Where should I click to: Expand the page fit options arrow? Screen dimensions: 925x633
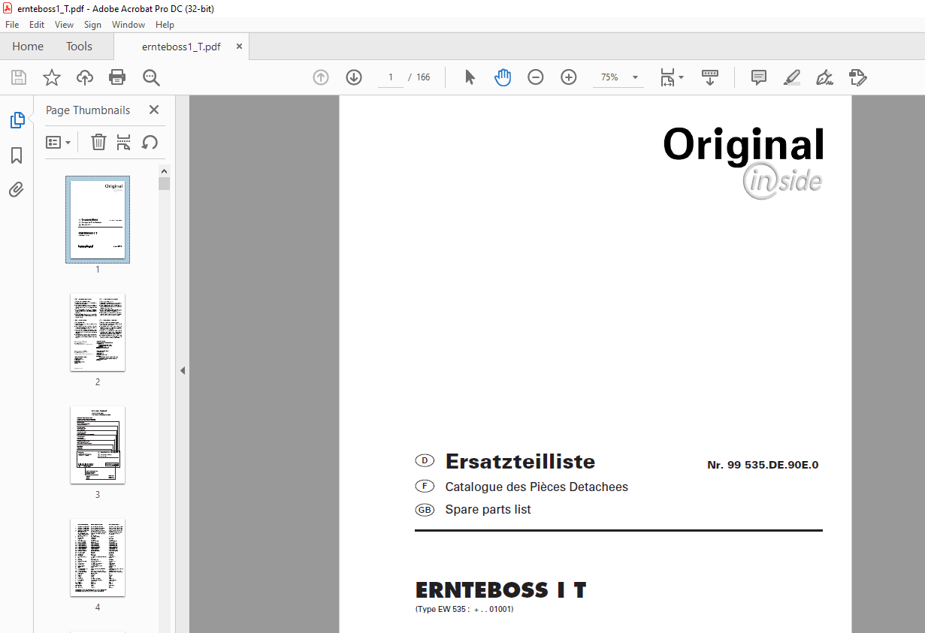[x=681, y=77]
